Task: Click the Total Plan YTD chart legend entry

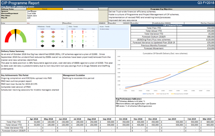Action: click(148, 94)
